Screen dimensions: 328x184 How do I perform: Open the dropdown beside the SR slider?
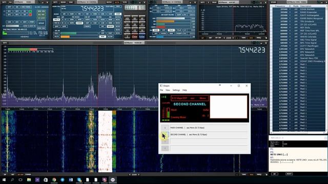(30, 26)
